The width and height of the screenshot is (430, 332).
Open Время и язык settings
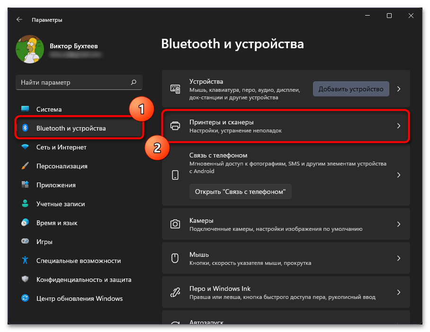(79, 222)
